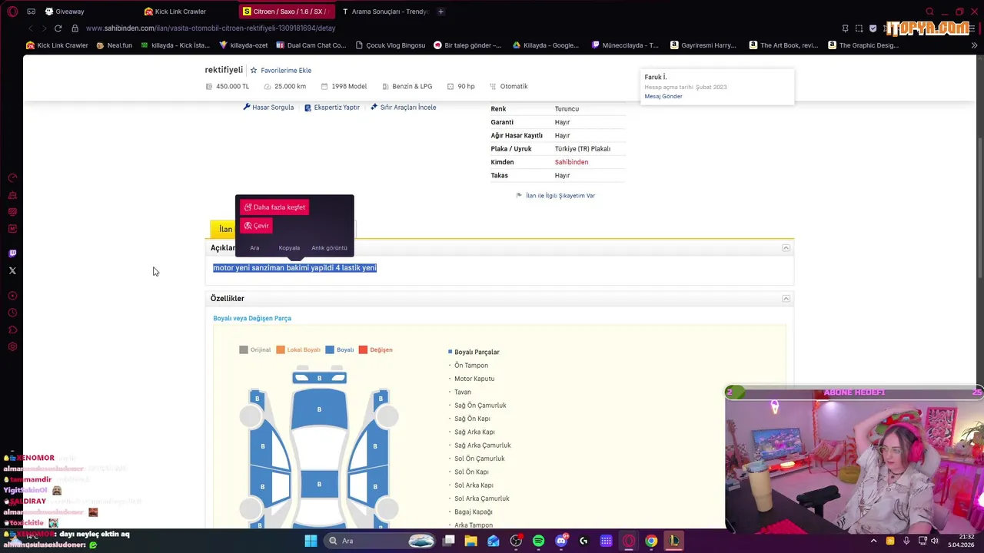The width and height of the screenshot is (984, 553).
Task: Choose Kopyala in the selection popup
Action: (x=289, y=248)
